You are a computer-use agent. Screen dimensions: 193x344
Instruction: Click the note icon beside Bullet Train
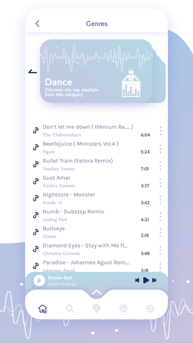(x=36, y=164)
